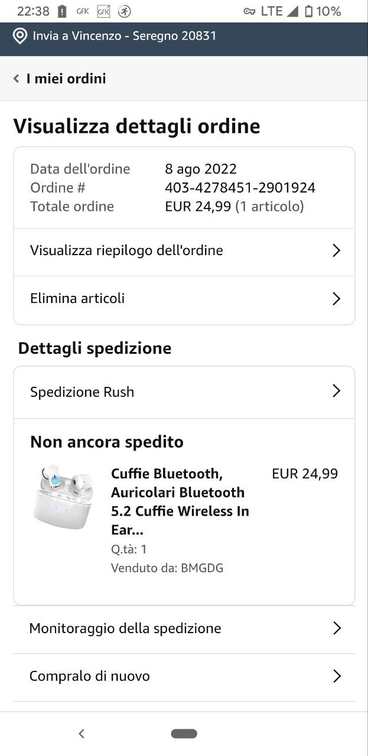Open Elimina articoli arrow
The height and width of the screenshot is (756, 368).
pyautogui.click(x=336, y=298)
